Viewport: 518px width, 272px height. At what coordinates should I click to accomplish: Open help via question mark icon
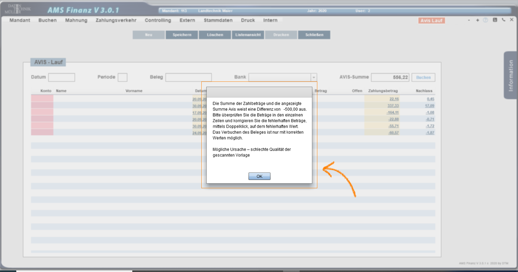[485, 20]
